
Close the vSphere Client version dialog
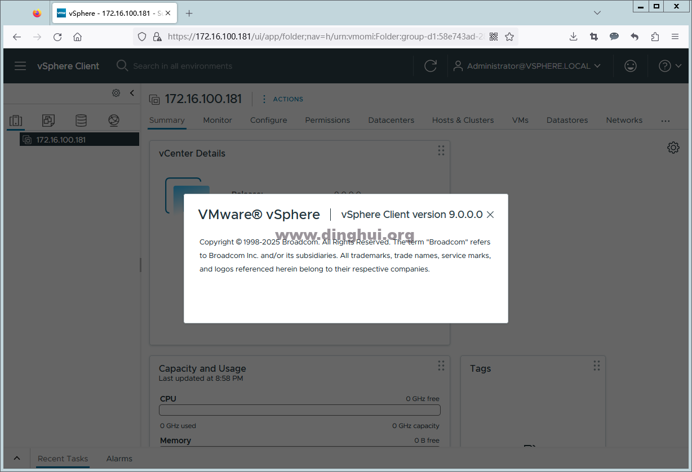[x=490, y=215]
